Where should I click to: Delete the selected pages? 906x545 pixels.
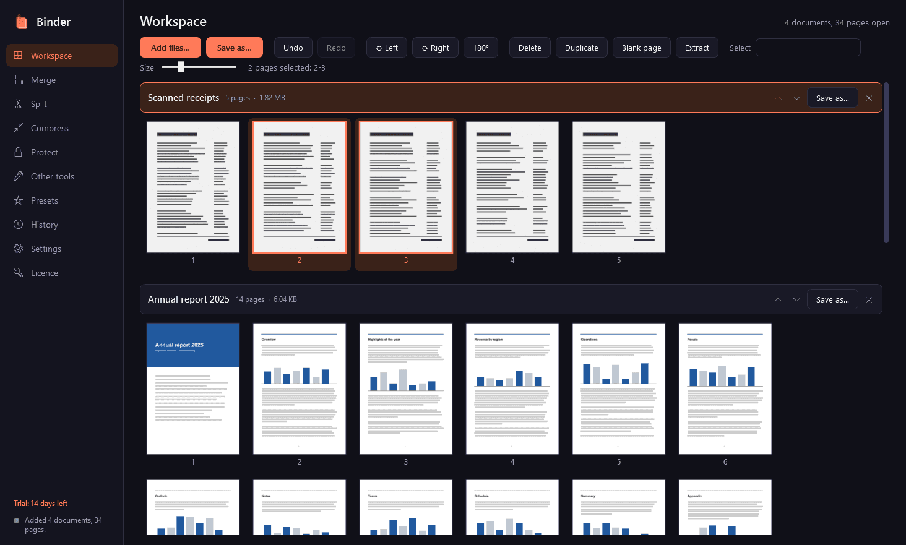click(x=530, y=48)
